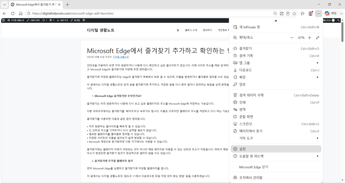Open the favorites list toolbar icon

pos(303,13)
